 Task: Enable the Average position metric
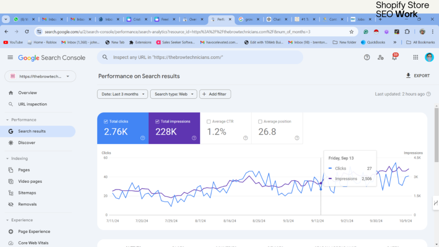[x=260, y=121]
